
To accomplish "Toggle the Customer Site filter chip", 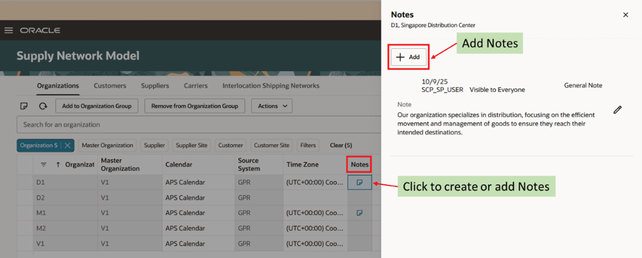I will [272, 146].
